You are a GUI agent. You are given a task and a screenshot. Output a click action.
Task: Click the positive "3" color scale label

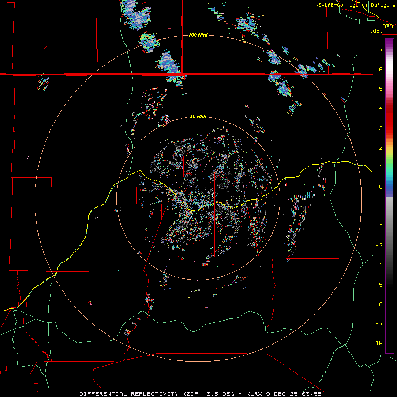coord(381,128)
